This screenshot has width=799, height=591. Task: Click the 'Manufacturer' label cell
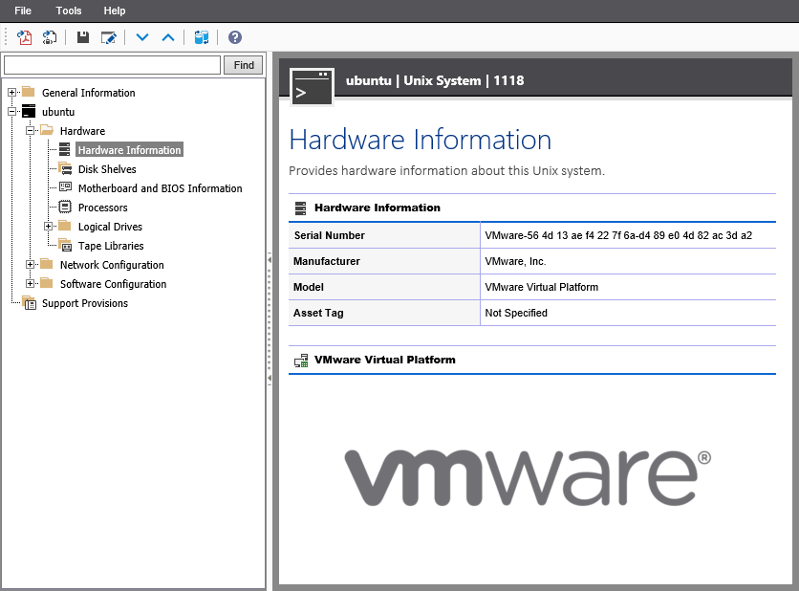tap(384, 262)
